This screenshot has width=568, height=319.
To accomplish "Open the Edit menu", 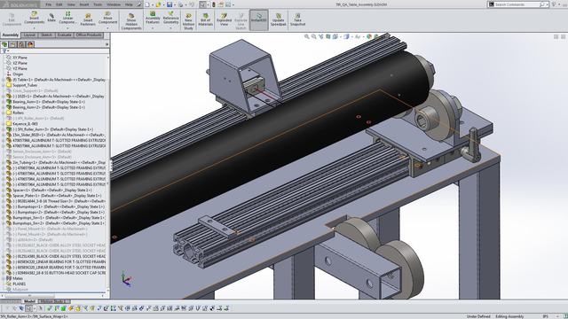I will tap(59, 4).
